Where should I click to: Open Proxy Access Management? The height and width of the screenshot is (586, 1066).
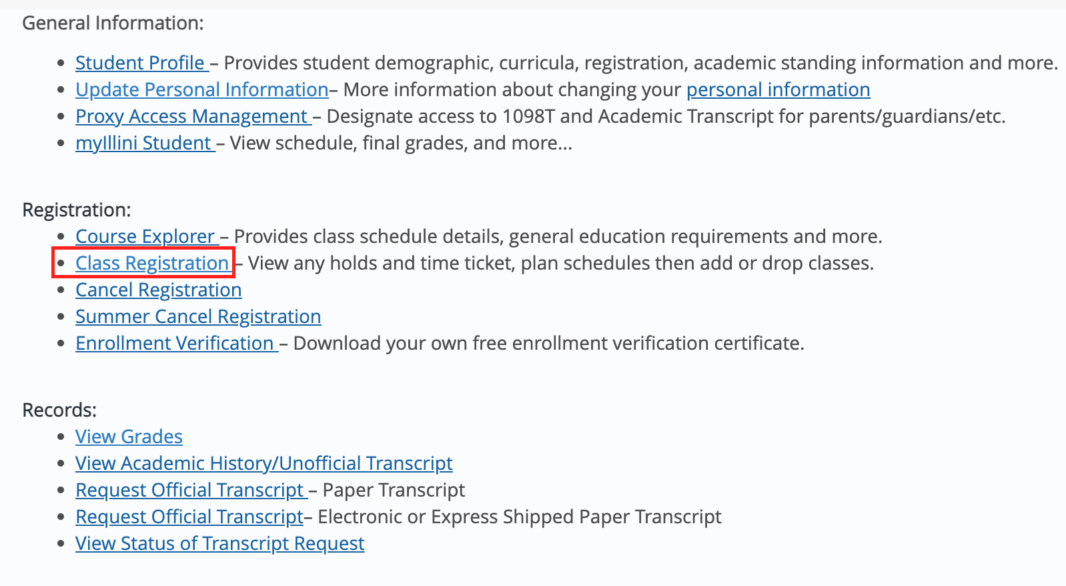(x=193, y=116)
